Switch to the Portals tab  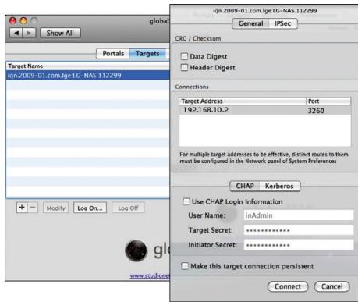(x=113, y=54)
